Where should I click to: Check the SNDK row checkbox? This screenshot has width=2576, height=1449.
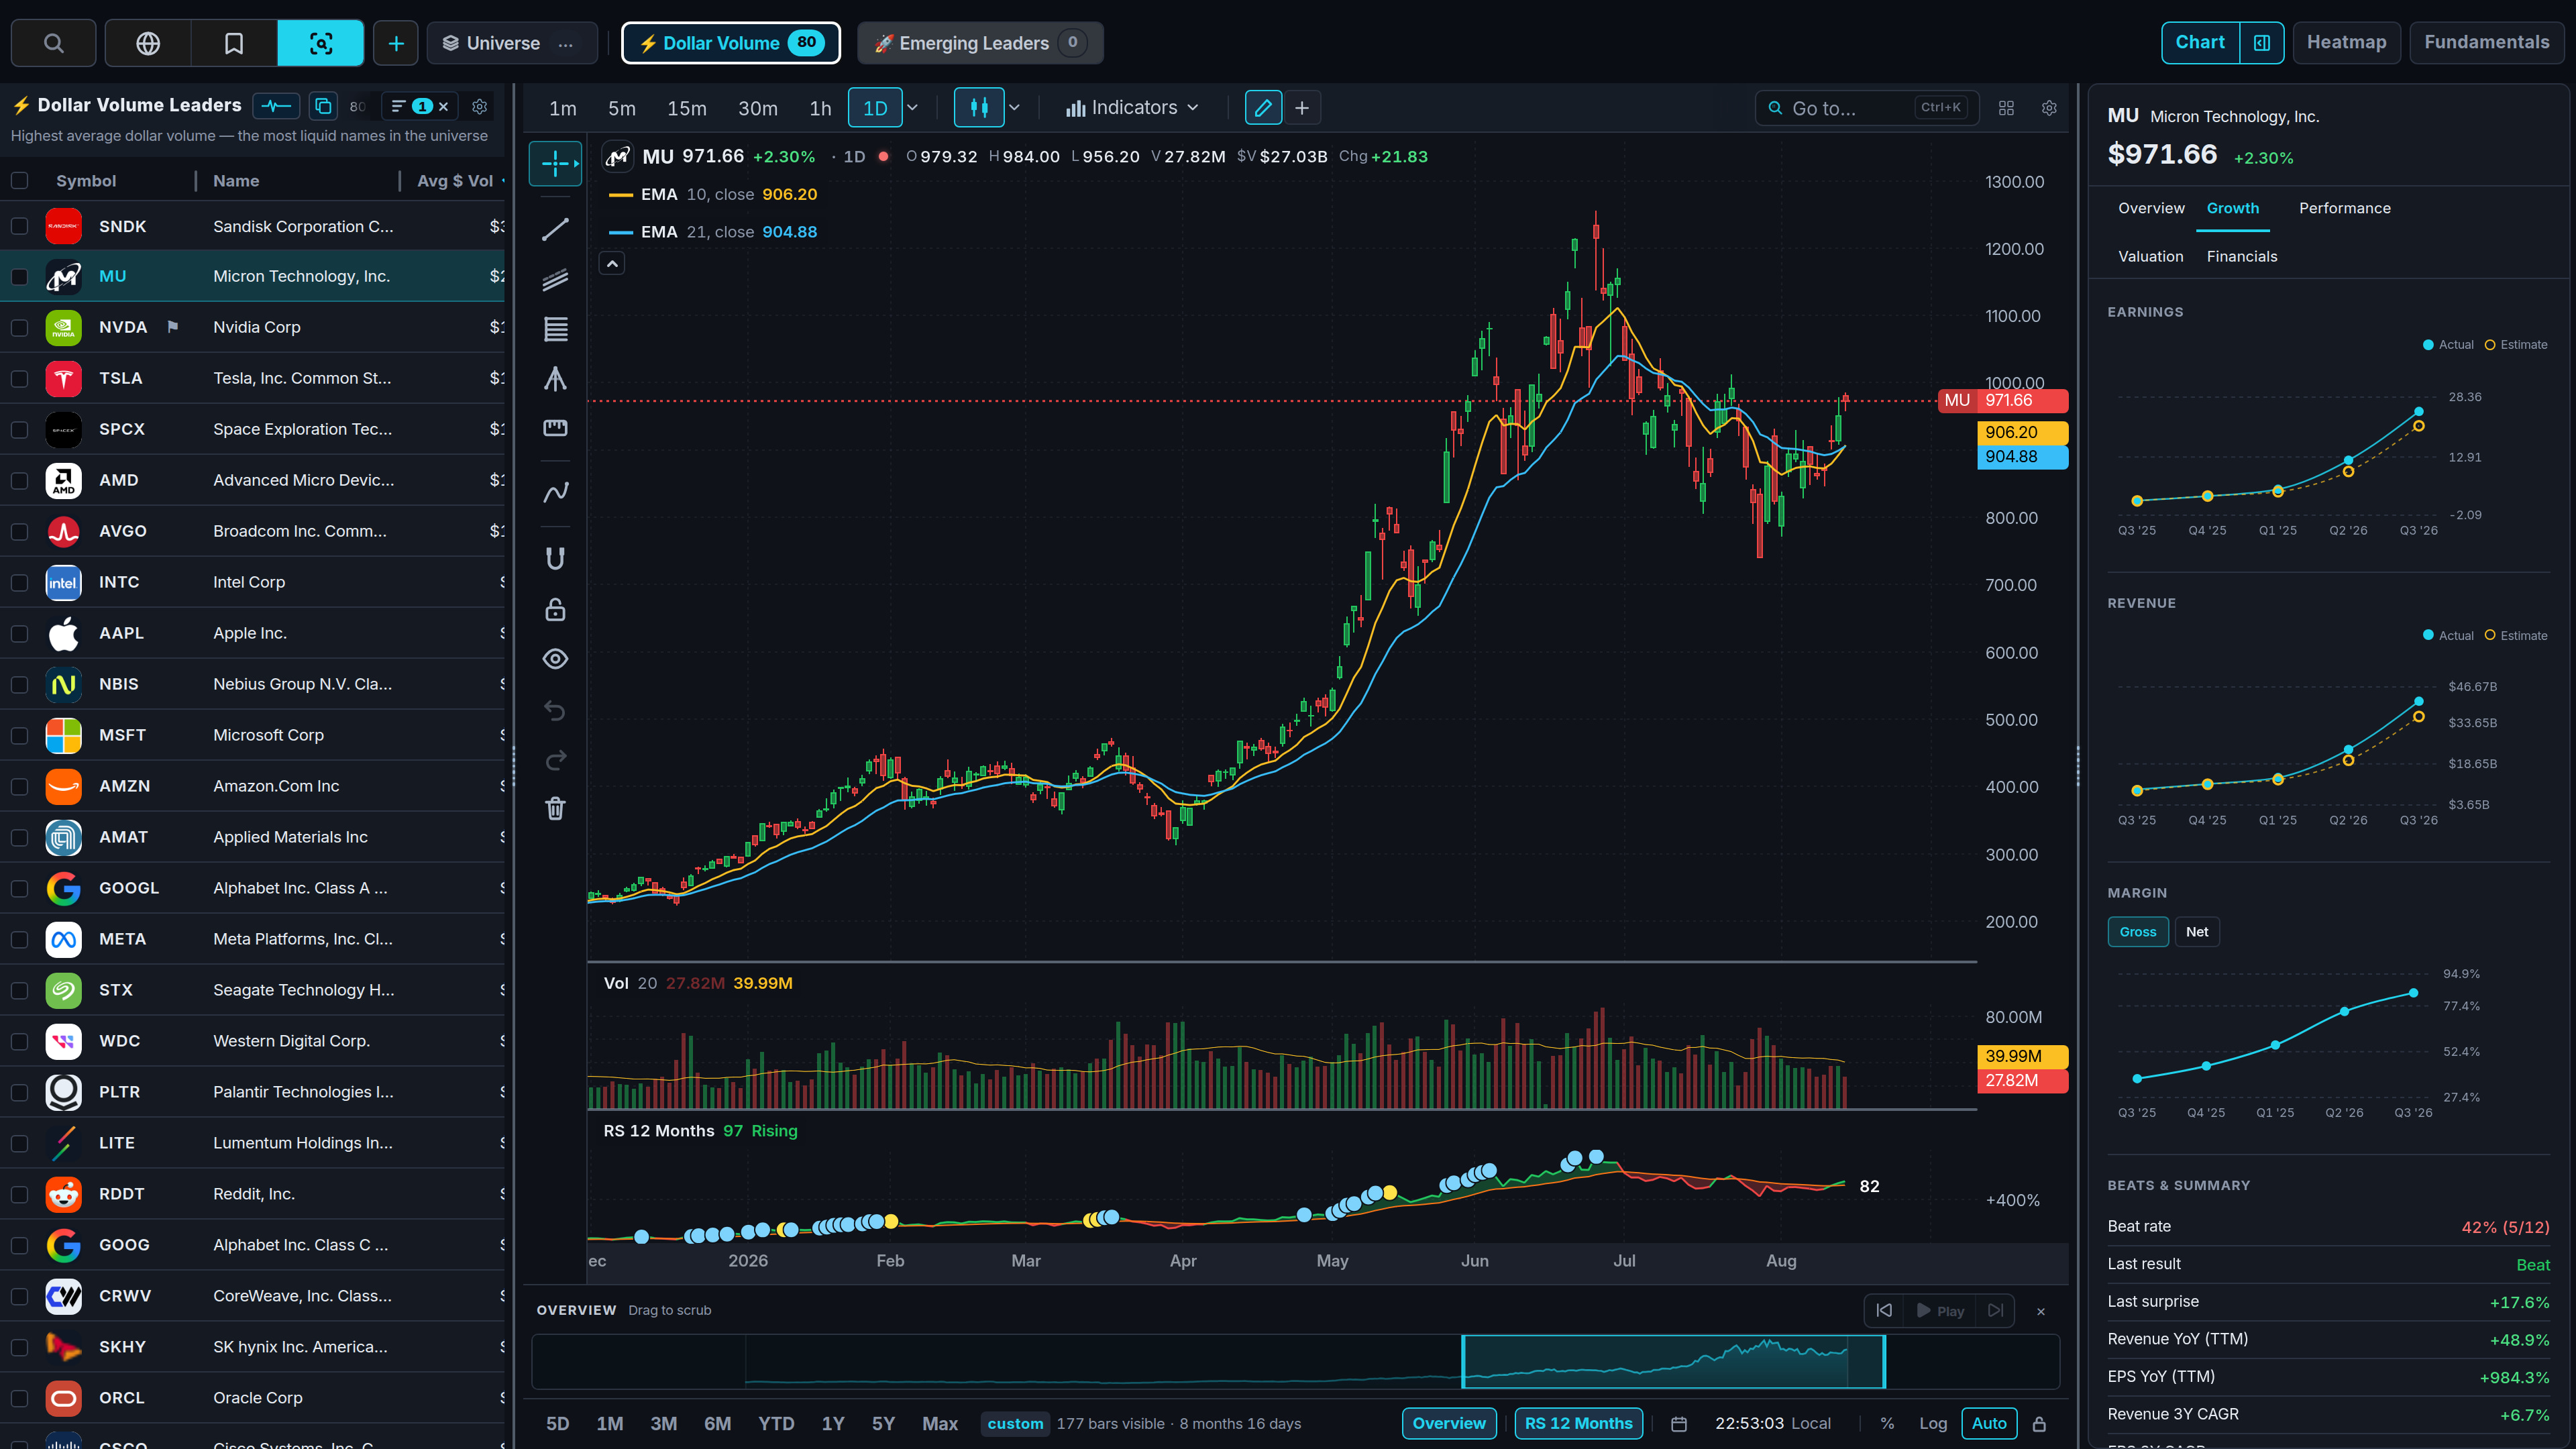(19, 226)
